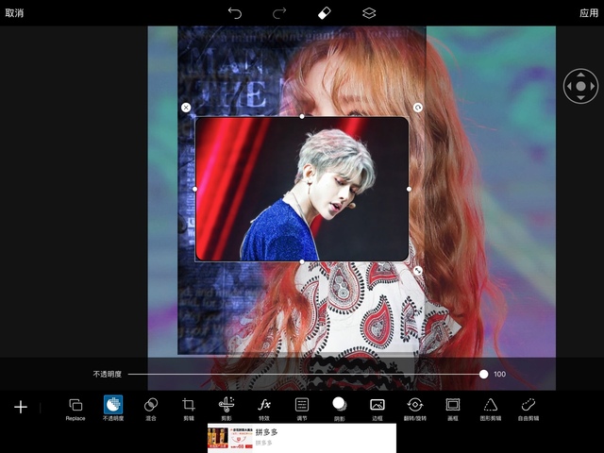Select the 翻转/旋转 flip rotate tool
Image resolution: width=604 pixels, height=453 pixels.
tap(414, 405)
